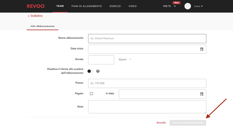Open the Luca account dropdown

[198, 6]
